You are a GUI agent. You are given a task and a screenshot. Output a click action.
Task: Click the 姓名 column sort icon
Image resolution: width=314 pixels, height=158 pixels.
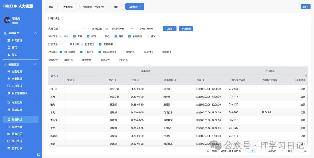[58, 76]
